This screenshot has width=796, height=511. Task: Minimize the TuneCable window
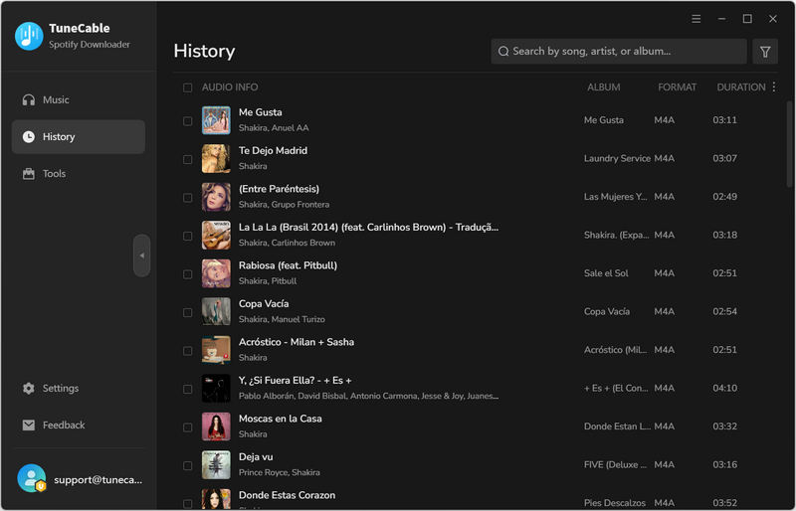(x=721, y=19)
